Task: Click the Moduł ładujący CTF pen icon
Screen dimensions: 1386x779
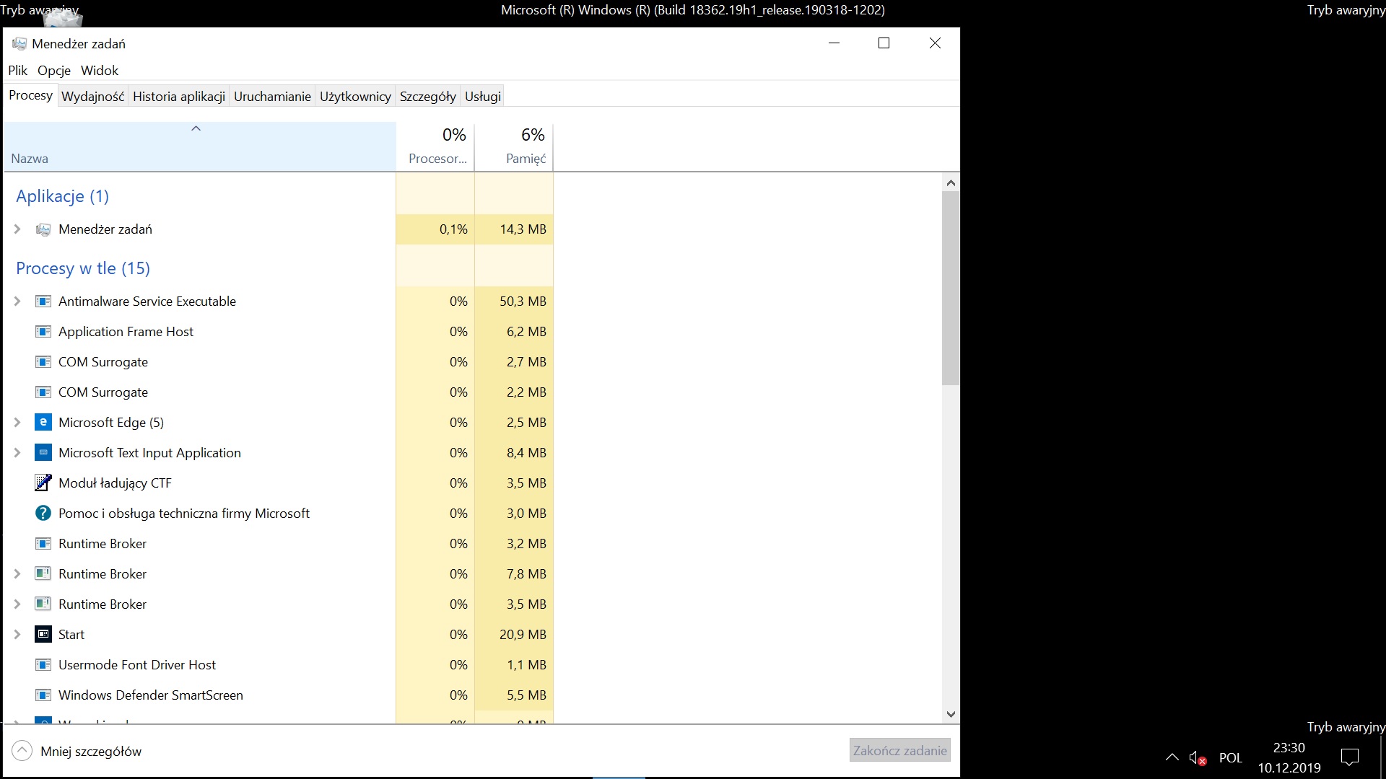Action: point(43,483)
